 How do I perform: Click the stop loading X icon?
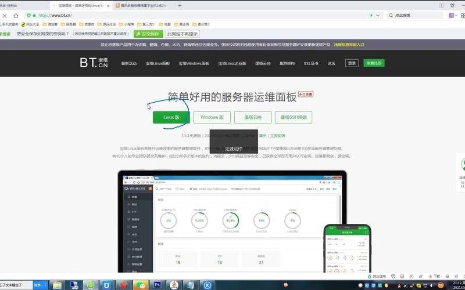point(4,16)
